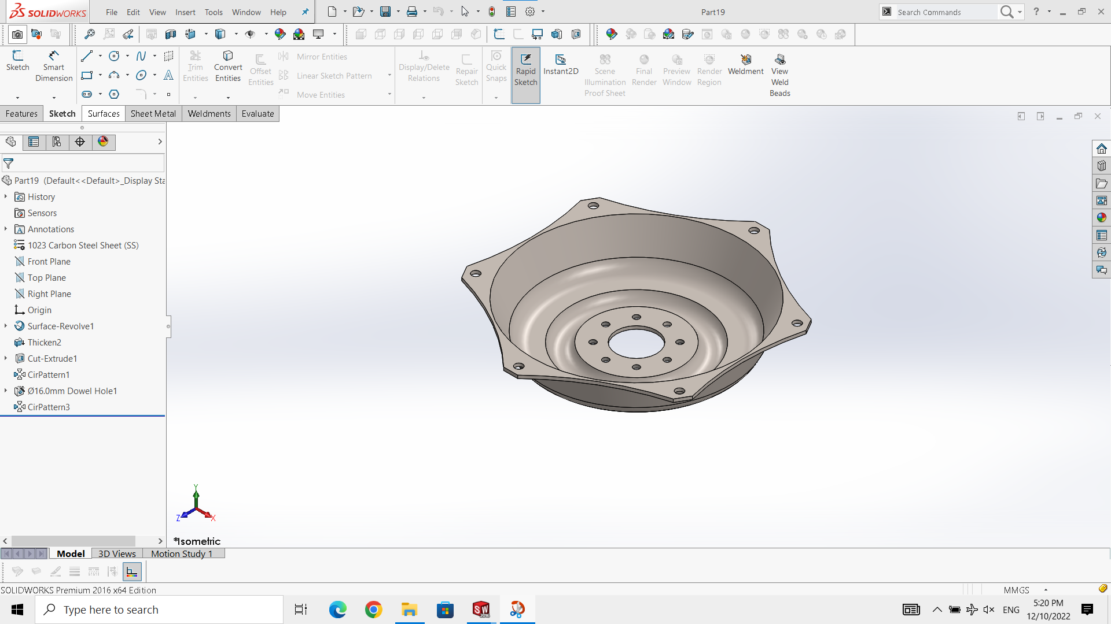Choose the Circle sketch tool

click(x=114, y=56)
